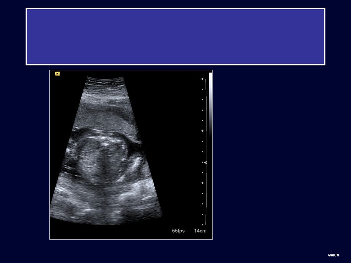Select the focal zone arrowhead on depth scale

[205, 163]
